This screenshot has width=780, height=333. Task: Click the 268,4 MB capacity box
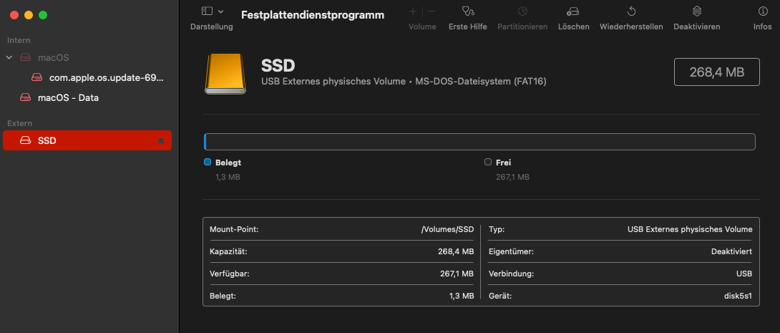[x=717, y=72]
